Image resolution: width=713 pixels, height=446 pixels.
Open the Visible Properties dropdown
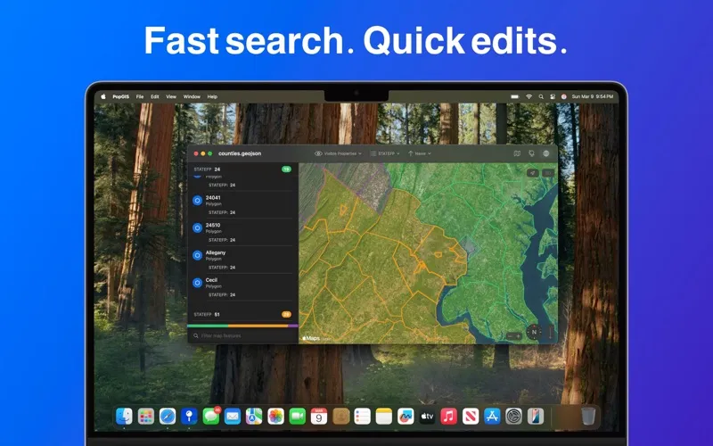click(339, 153)
